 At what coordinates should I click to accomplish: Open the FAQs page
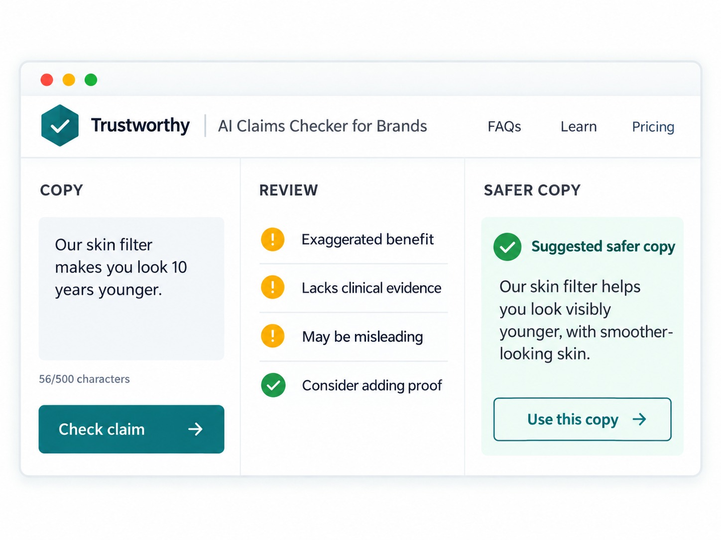point(504,126)
